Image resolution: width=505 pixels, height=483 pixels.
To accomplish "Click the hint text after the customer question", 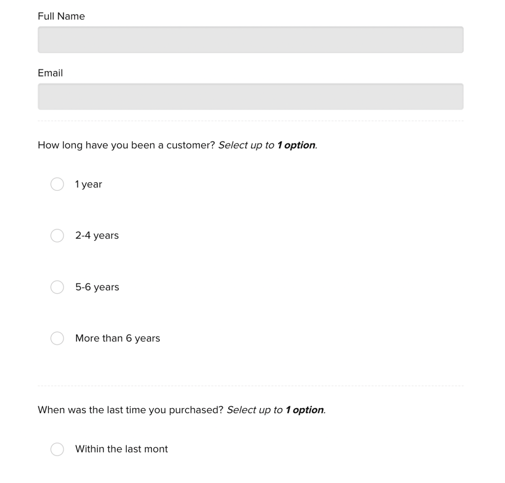I will click(x=268, y=145).
